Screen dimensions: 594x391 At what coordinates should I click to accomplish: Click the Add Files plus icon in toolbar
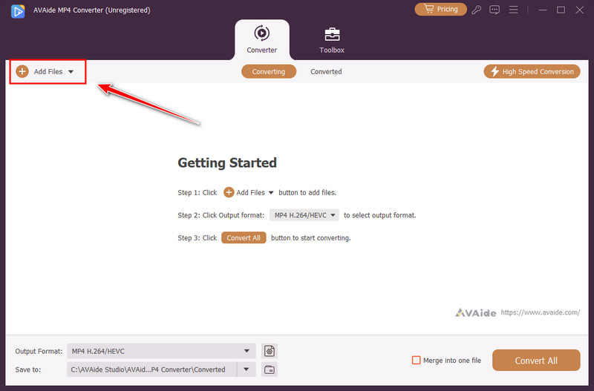[22, 72]
